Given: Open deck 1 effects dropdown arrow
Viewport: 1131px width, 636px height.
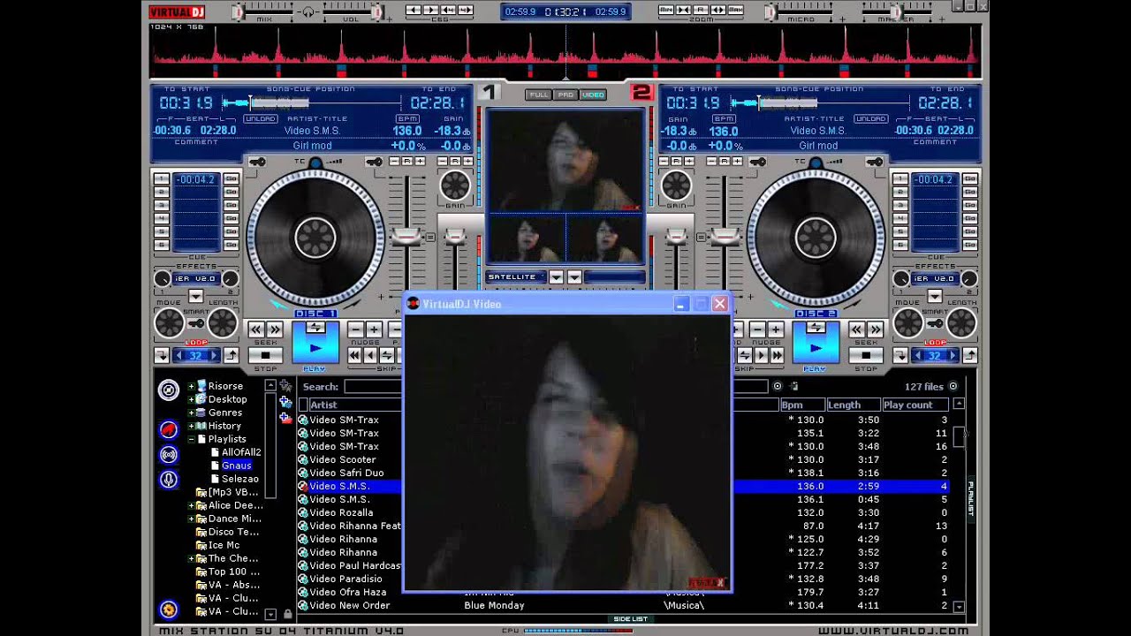Looking at the screenshot, I should 195,296.
